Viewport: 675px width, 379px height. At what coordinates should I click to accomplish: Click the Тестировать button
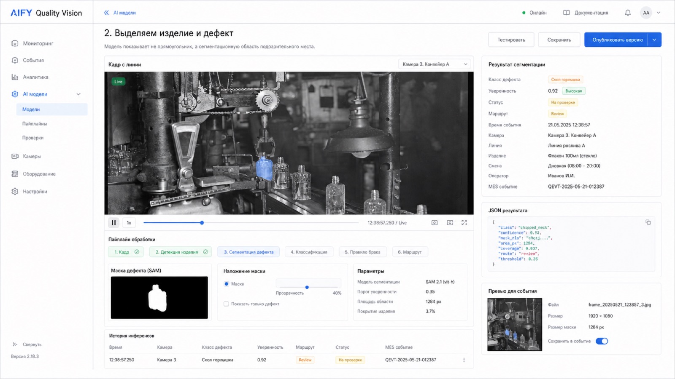[x=511, y=40]
